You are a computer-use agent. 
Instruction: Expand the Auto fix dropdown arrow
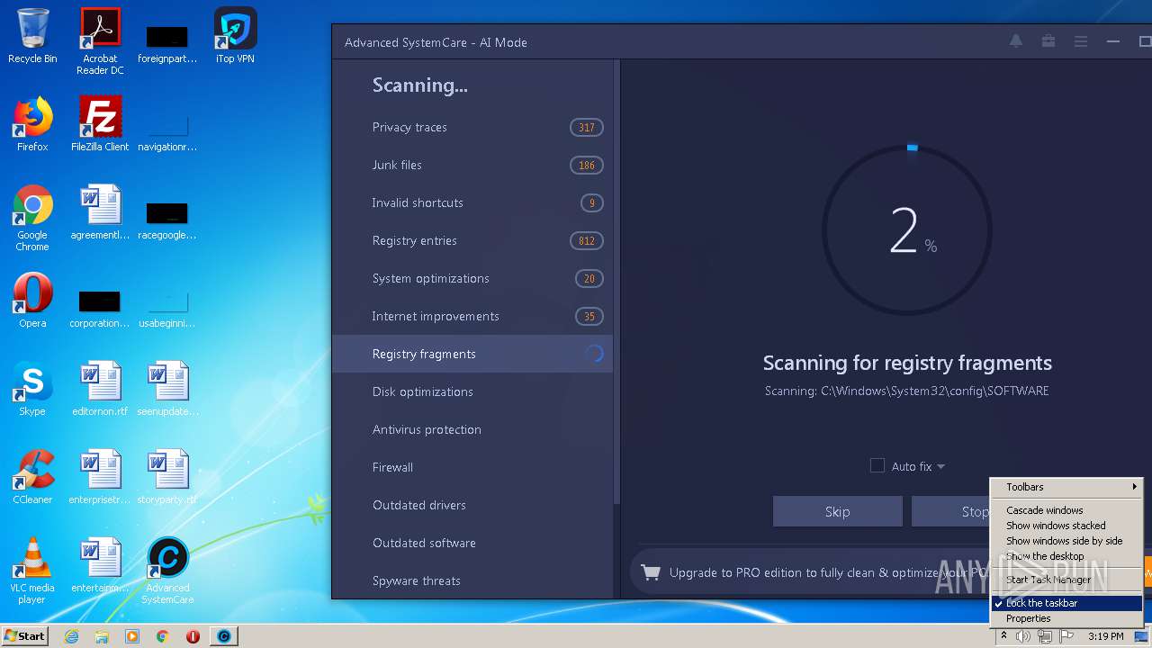(940, 466)
